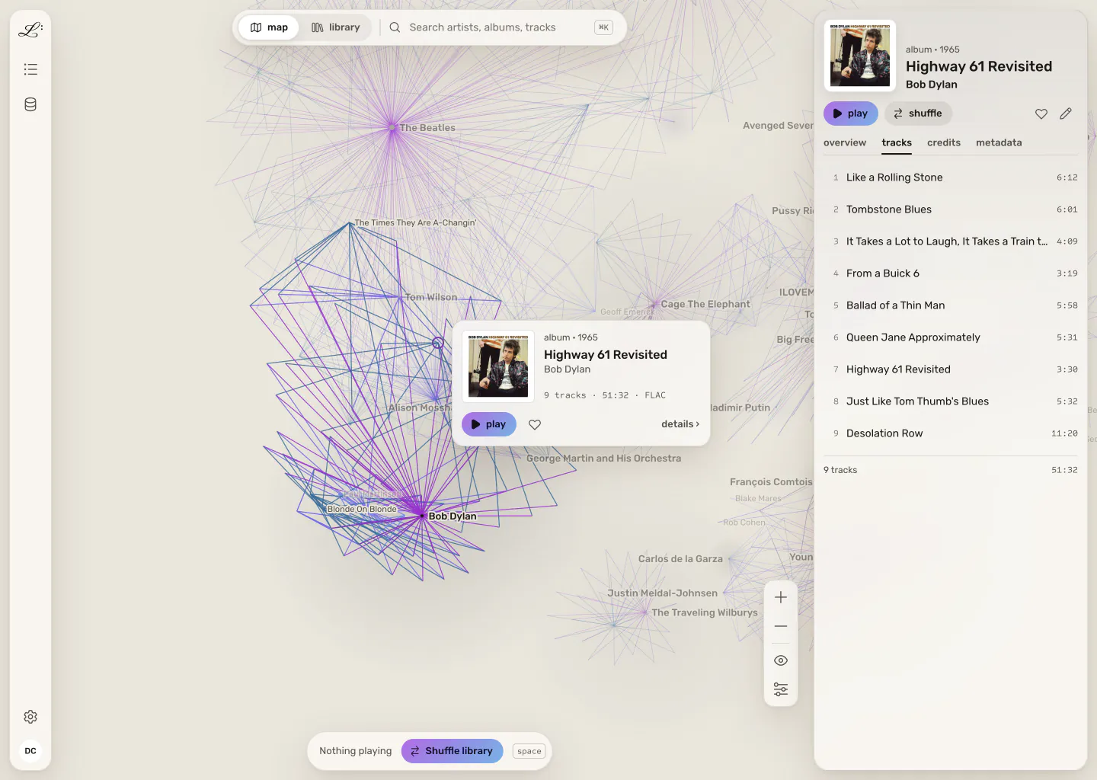Image resolution: width=1097 pixels, height=780 pixels.
Task: Click the search magnifier icon
Action: 395,27
